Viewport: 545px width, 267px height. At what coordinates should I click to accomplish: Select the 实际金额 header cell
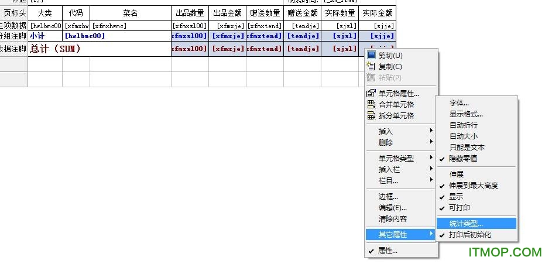tap(378, 13)
